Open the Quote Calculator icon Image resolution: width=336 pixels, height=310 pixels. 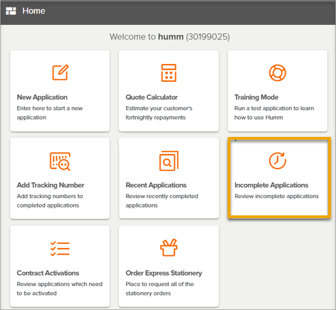[x=169, y=73]
